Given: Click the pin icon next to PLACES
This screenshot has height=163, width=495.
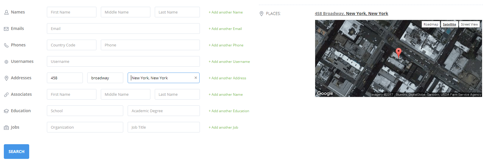Looking at the screenshot, I should (261, 14).
